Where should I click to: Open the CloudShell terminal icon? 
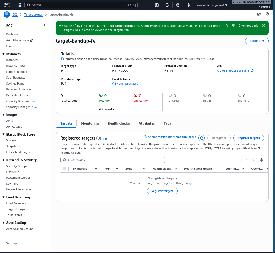[157, 5]
